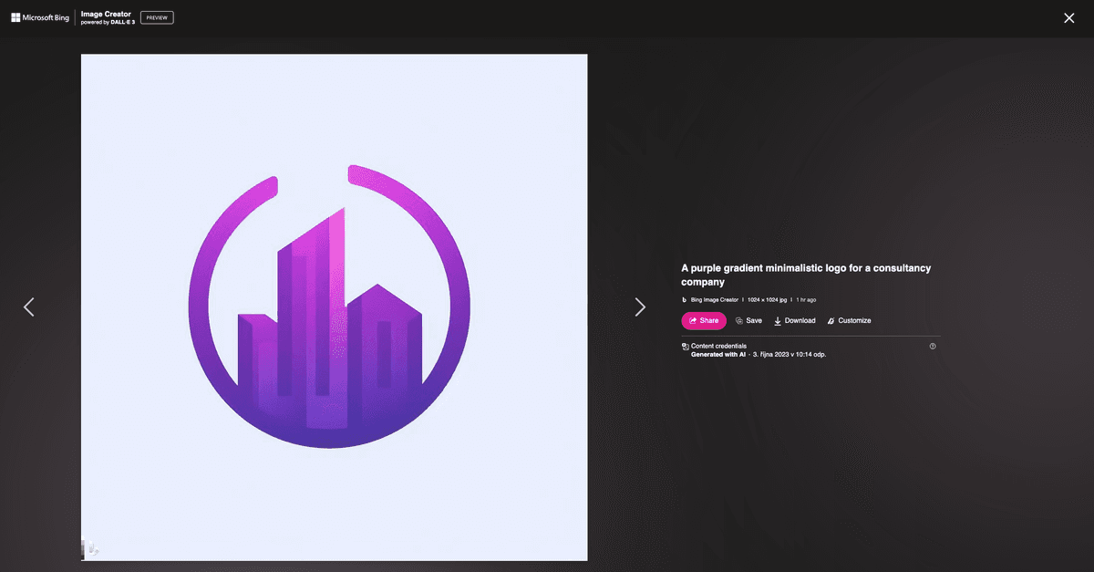The width and height of the screenshot is (1094, 572).
Task: Click the Microsoft four-square logo
Action: click(15, 17)
